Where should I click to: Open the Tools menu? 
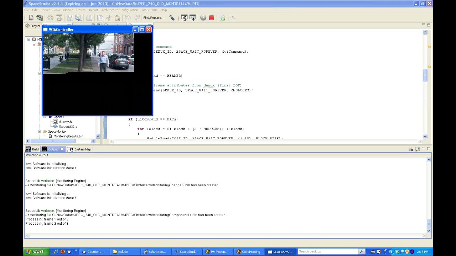coord(145,10)
